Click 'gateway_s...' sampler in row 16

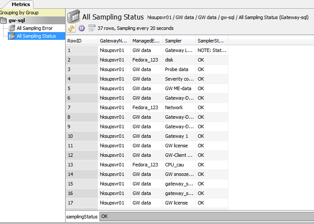click(x=179, y=193)
